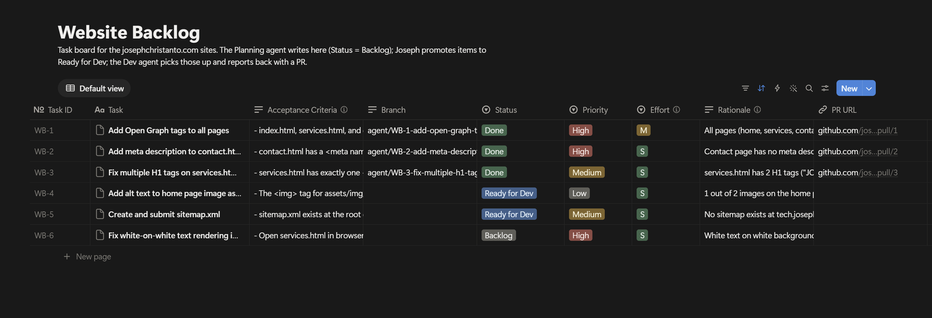This screenshot has height=318, width=932.
Task: Click the info icon beside Rationale
Action: point(757,109)
